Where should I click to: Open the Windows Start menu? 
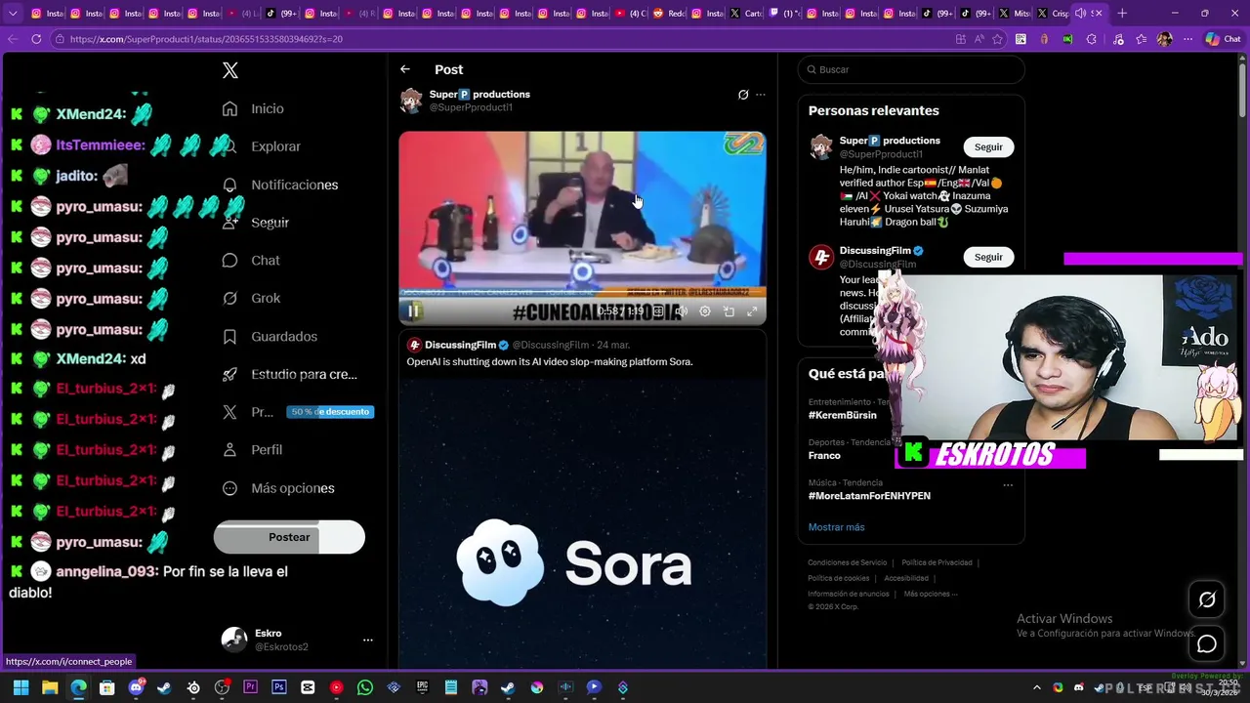pyautogui.click(x=21, y=687)
